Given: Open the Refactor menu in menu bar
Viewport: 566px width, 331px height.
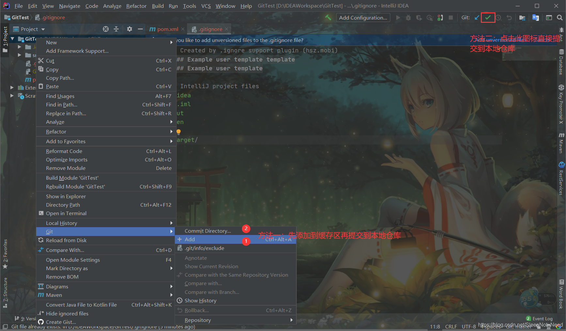Looking at the screenshot, I should 136,6.
